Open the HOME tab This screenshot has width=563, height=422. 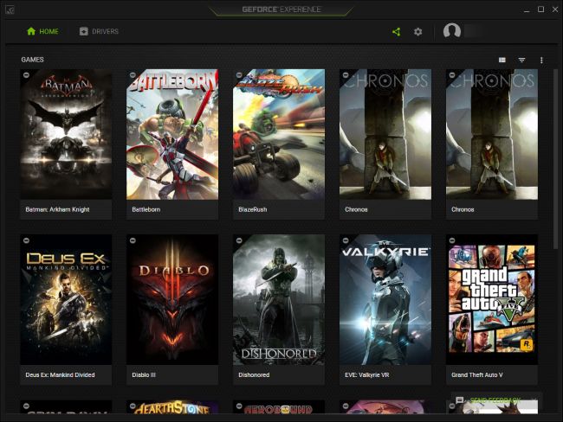pos(42,31)
